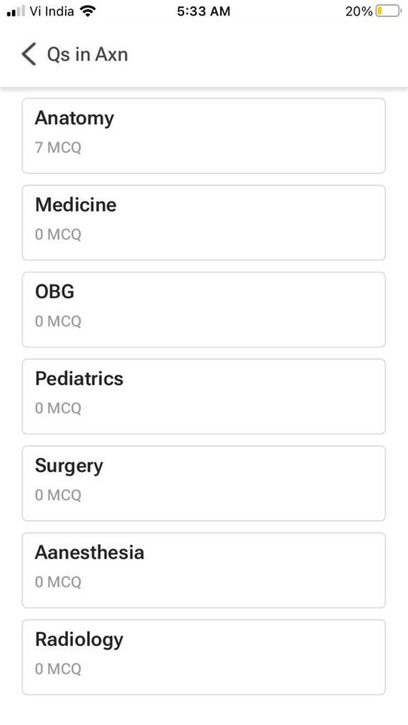This screenshot has height=725, width=408.
Task: Open the Surgery question list
Action: 203,483
